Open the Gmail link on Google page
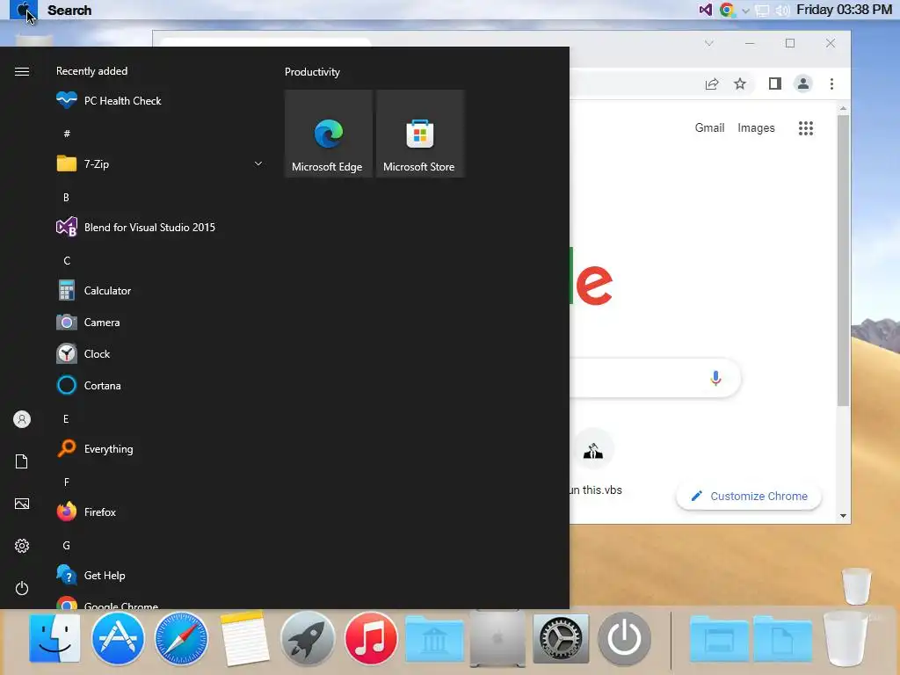Viewport: 900px width, 675px height. [709, 127]
